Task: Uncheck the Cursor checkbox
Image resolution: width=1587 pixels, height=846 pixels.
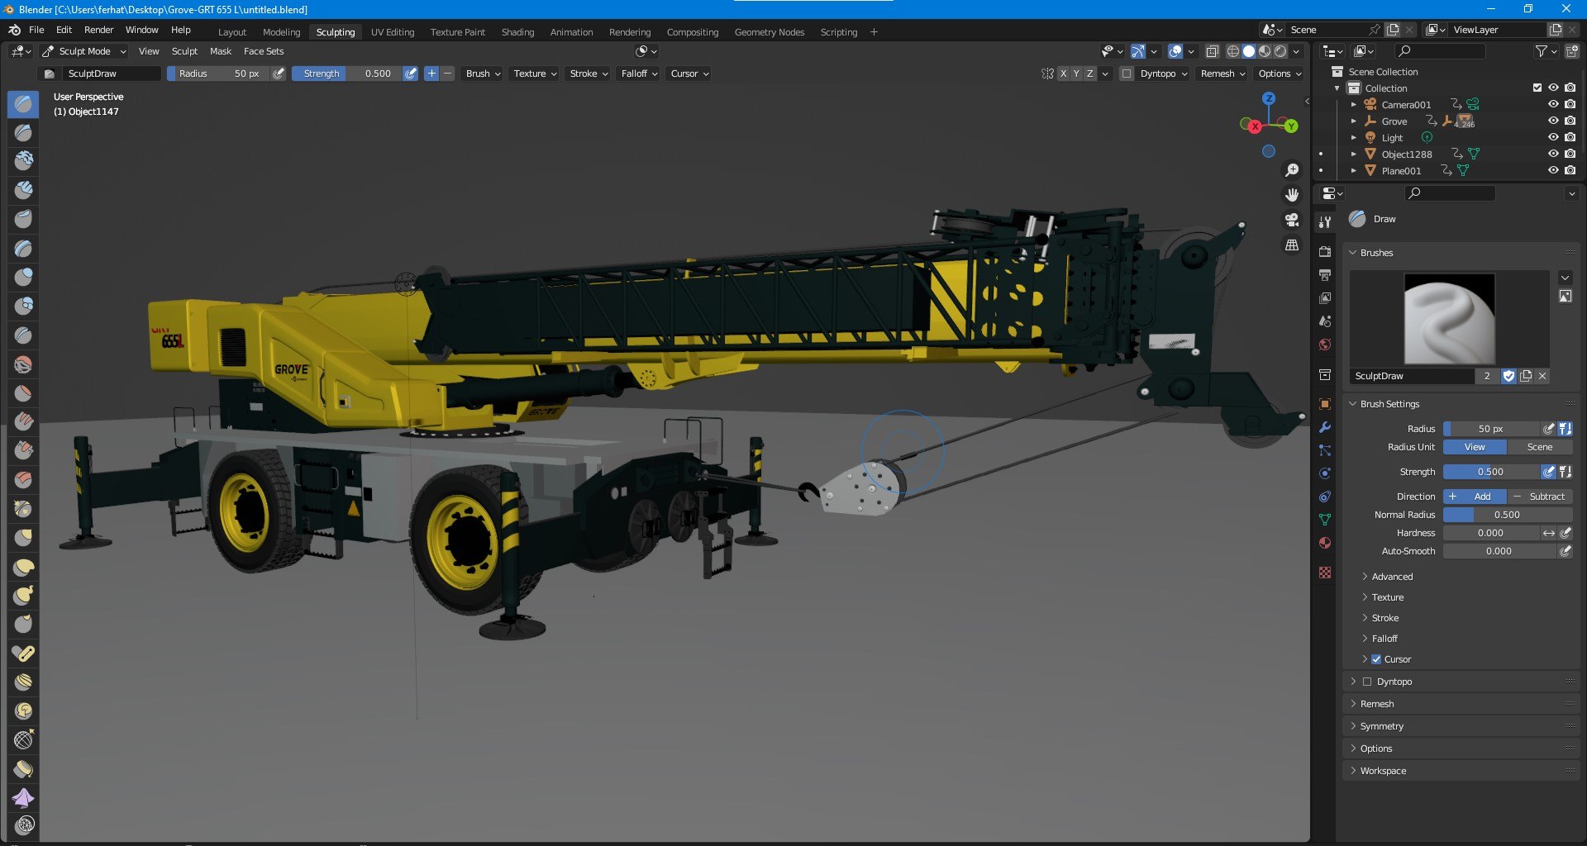Action: pyautogui.click(x=1376, y=659)
